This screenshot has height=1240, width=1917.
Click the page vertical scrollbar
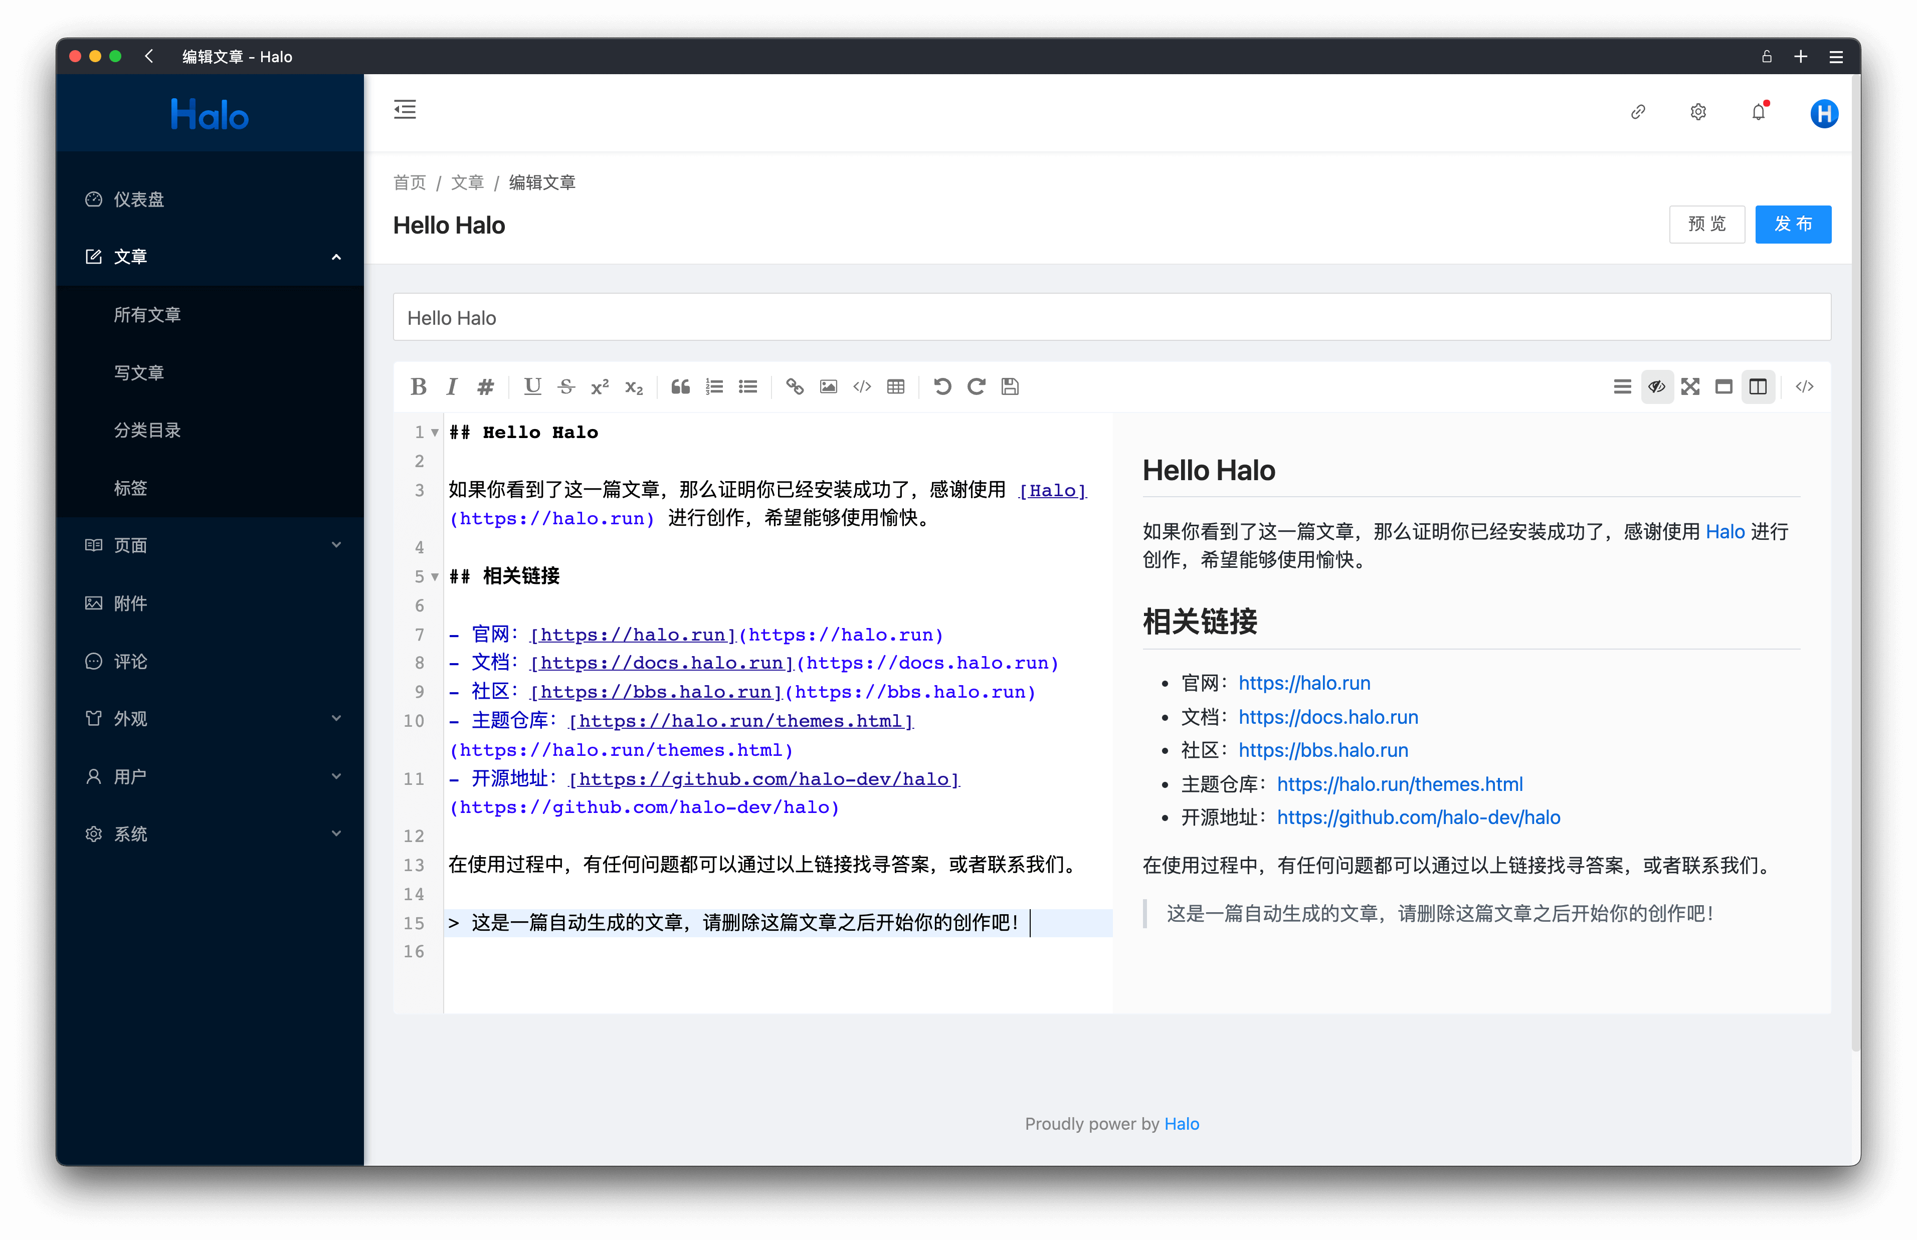(x=1856, y=564)
